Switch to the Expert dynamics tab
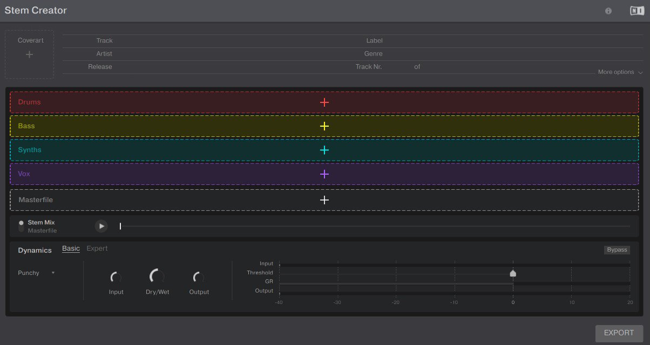Image resolution: width=650 pixels, height=345 pixels. click(97, 249)
